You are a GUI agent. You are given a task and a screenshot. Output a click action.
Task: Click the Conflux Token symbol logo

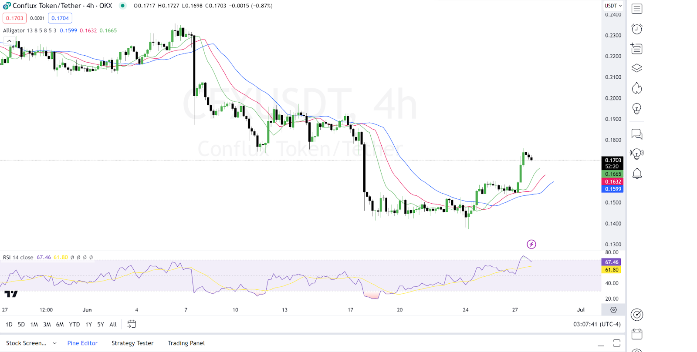point(7,6)
